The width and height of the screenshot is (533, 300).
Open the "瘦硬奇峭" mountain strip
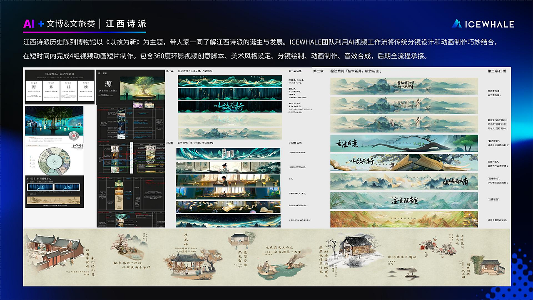coord(404,181)
